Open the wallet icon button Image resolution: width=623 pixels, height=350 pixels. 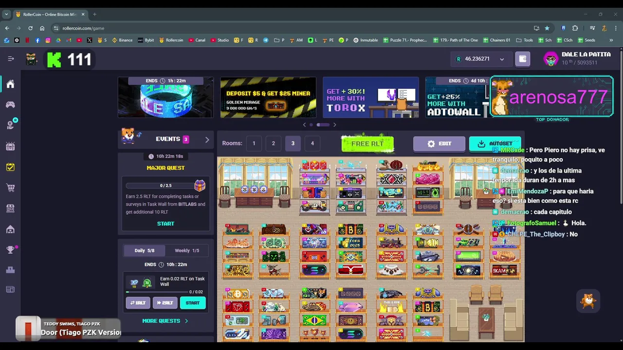(523, 59)
